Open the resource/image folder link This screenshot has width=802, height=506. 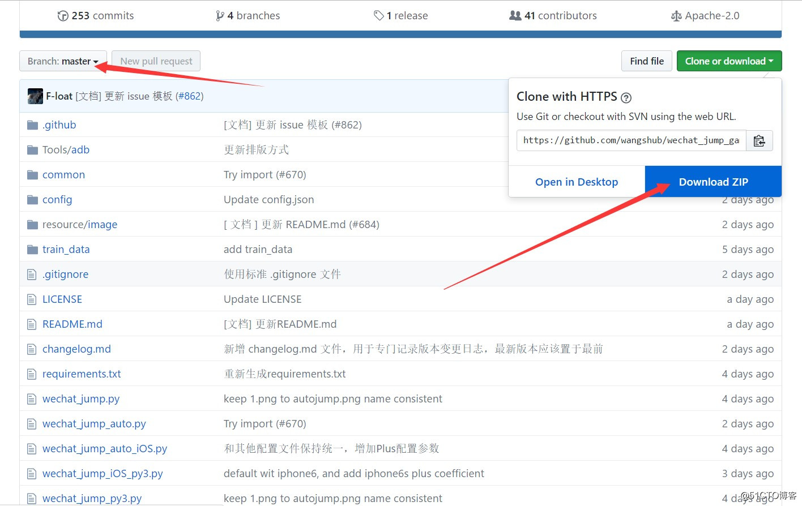coord(80,225)
